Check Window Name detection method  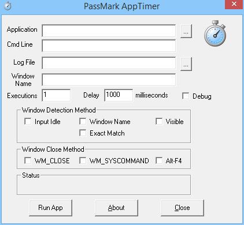pos(83,121)
